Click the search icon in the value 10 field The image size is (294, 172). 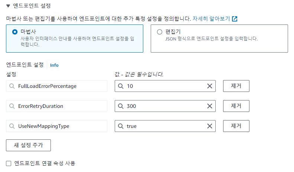pos(121,86)
